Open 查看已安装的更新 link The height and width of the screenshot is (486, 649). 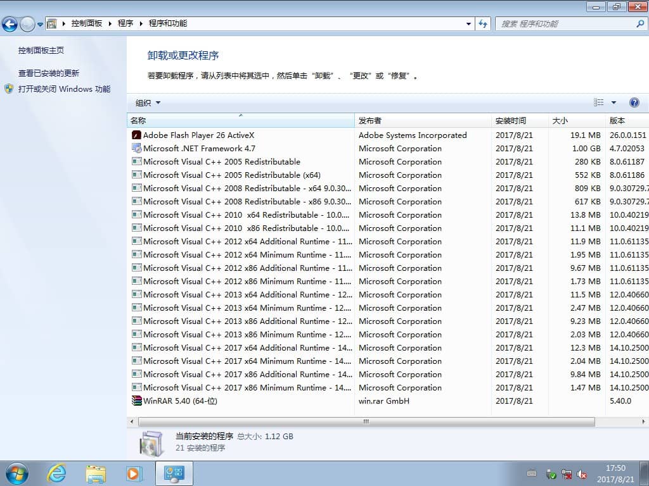(x=49, y=73)
